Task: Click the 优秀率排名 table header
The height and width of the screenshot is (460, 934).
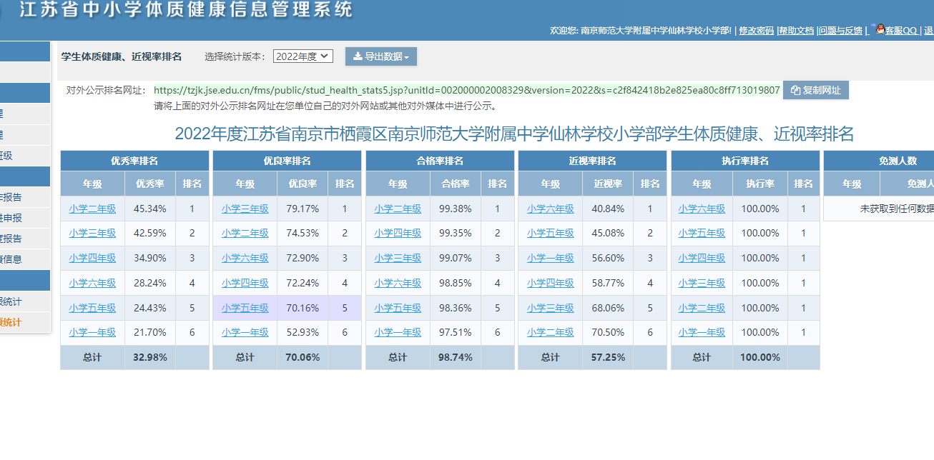Action: click(x=134, y=161)
